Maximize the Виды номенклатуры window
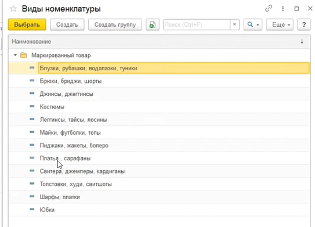This screenshot has width=315, height=227. click(296, 9)
